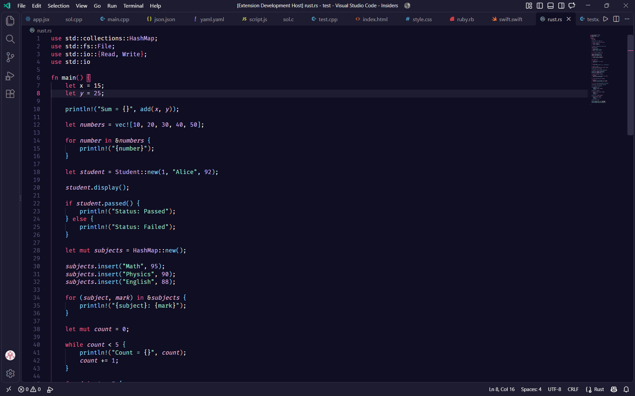Screen dimensions: 635x396
Task: Open errors and warnings problems indicator
Action: 29,389
